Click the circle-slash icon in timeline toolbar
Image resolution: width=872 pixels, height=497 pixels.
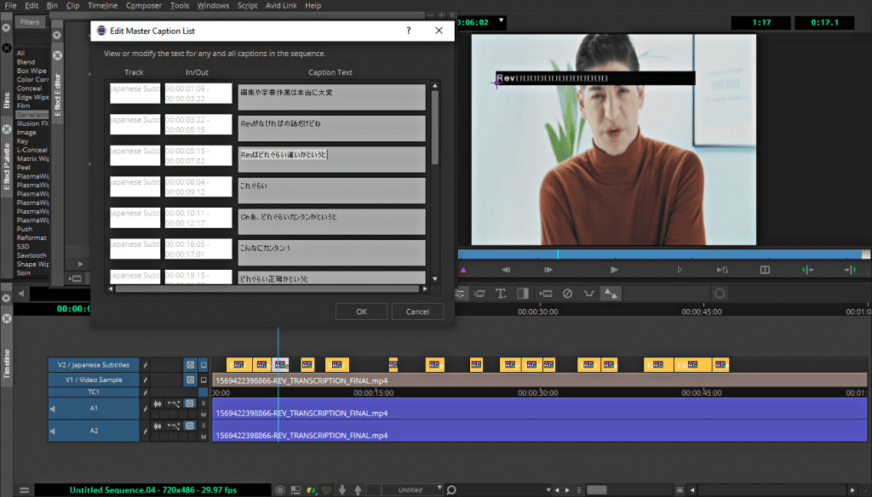point(567,294)
